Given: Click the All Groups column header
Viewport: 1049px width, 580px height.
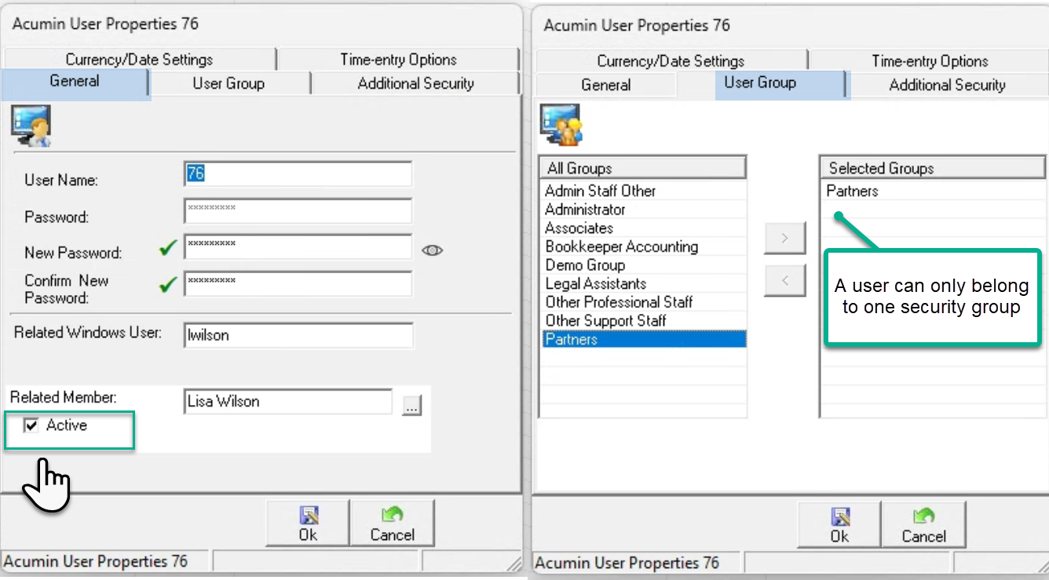Looking at the screenshot, I should click(643, 168).
